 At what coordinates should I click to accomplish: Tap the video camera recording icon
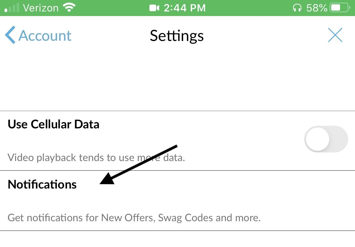[x=154, y=8]
